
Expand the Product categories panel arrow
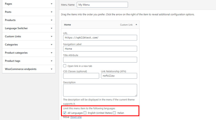[x=52, y=53]
